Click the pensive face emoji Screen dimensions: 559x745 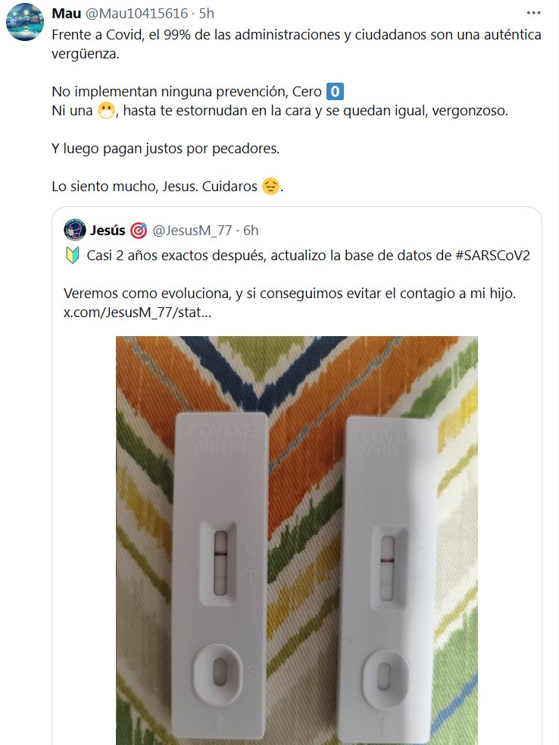[x=270, y=187]
